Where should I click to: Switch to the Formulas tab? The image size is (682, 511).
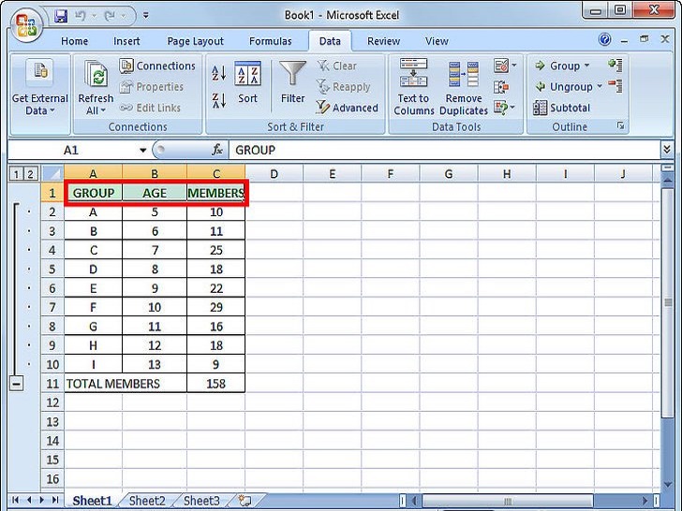pos(270,41)
